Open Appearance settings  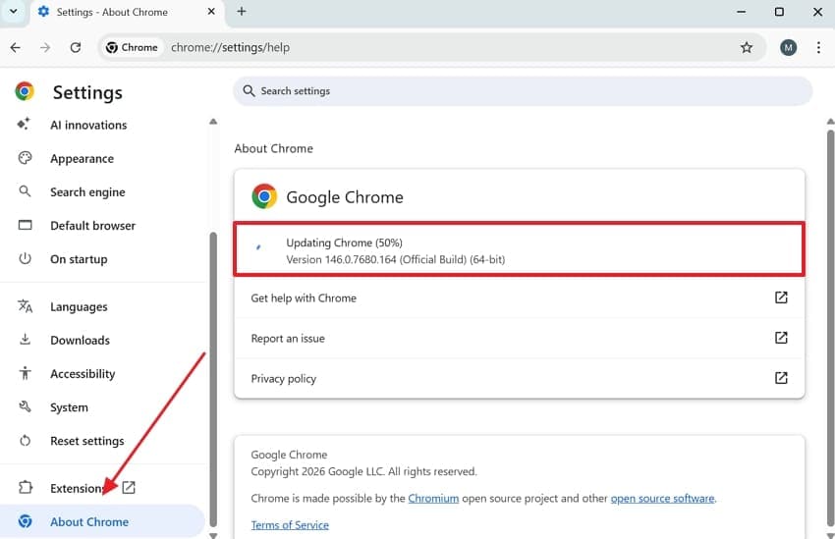tap(82, 159)
